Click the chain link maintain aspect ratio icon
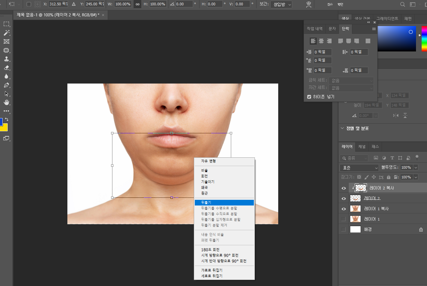The width and height of the screenshot is (427, 286). (137, 4)
